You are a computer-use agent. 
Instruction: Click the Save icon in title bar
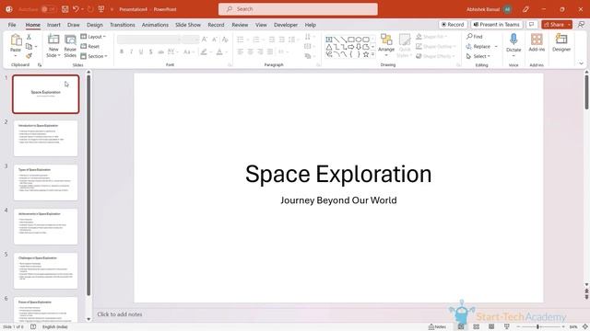point(65,9)
